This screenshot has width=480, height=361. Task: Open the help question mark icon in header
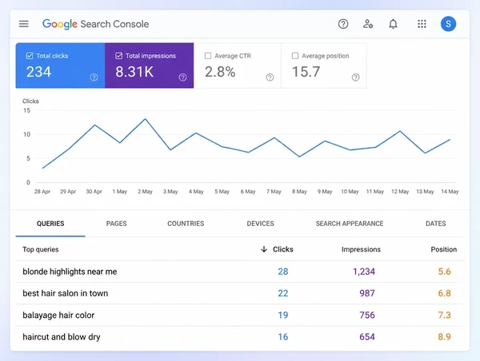[x=343, y=24]
